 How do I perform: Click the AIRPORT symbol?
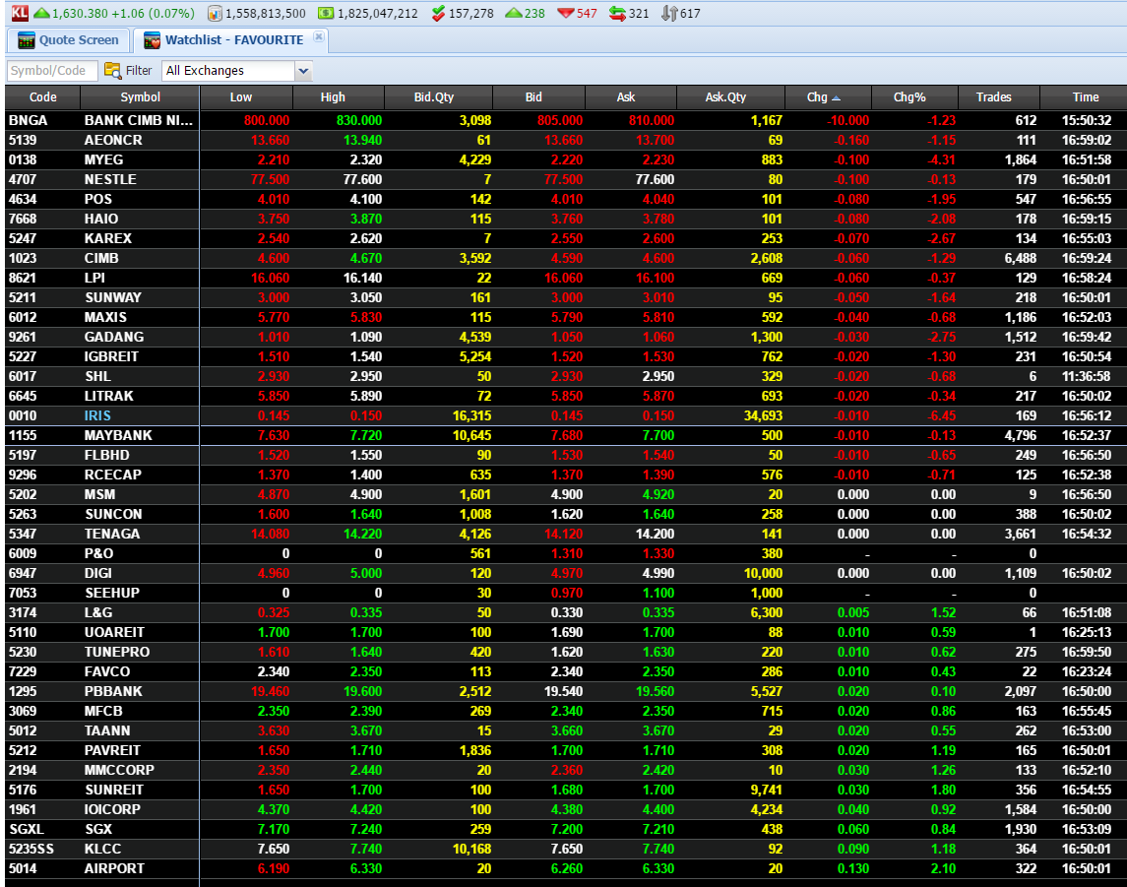114,868
